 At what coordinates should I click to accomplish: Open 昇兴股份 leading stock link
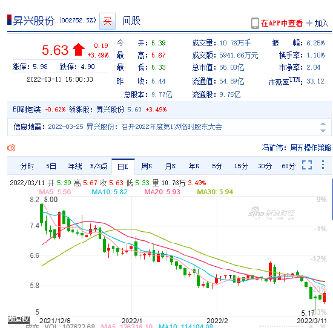tap(110, 110)
